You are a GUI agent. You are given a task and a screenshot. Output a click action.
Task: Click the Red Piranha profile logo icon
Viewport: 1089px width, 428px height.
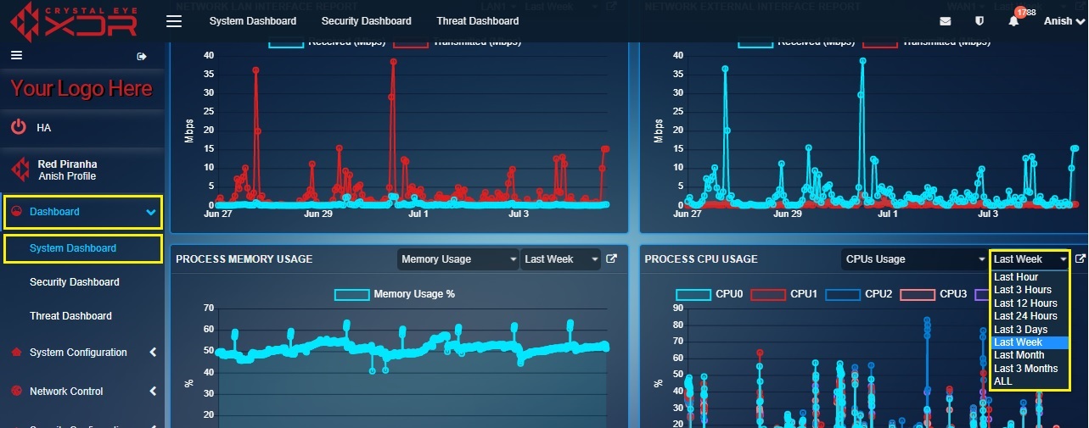point(20,170)
